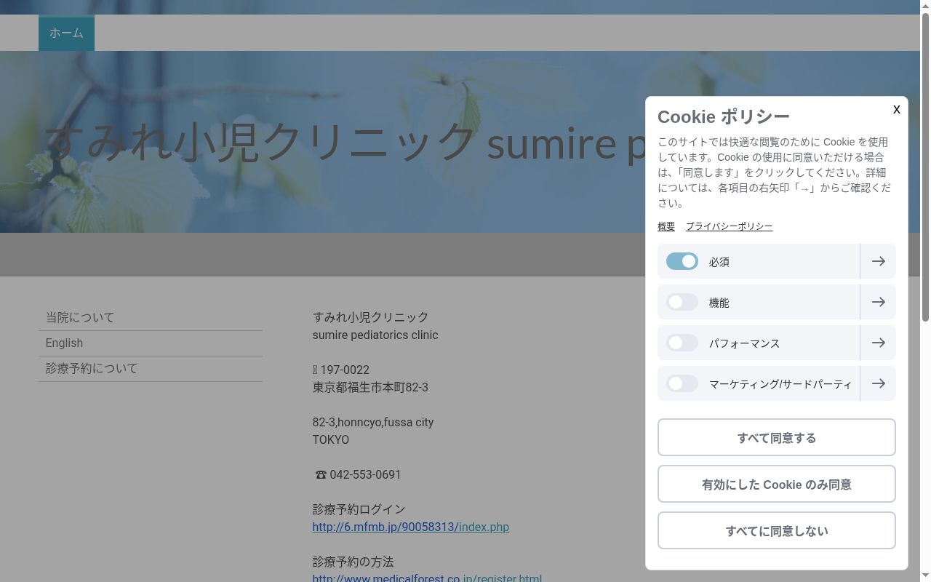Click 有効にした Cookie のみ同意 button
The width and height of the screenshot is (931, 582).
777,484
